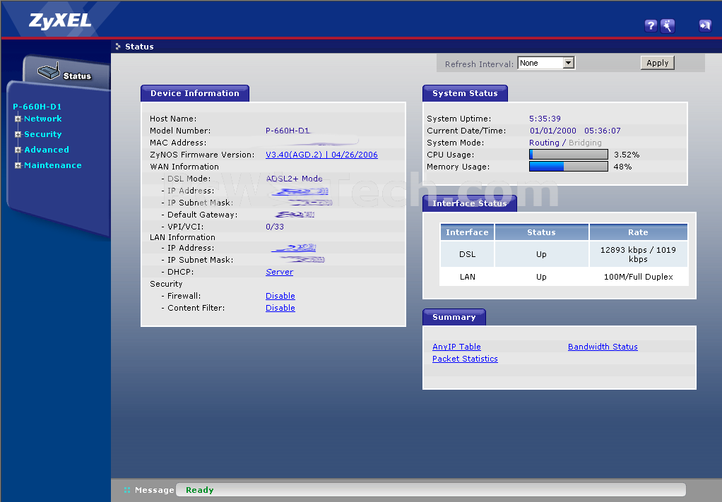Open the Security menu in sidebar
This screenshot has height=502, width=722.
coord(43,134)
